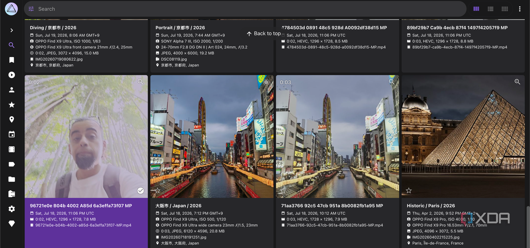Click the 96721e0e-b04b-4002 mp4 file name
The image size is (530, 248).
(x=83, y=225)
